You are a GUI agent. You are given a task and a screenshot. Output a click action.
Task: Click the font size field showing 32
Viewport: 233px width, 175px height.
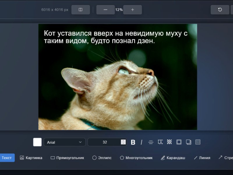click(x=105, y=142)
